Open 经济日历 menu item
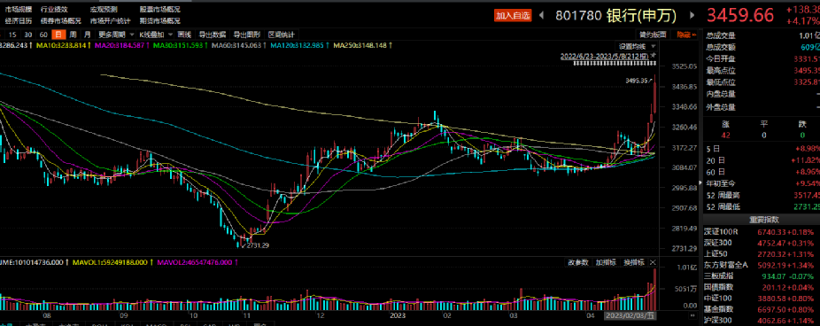This screenshot has width=820, height=326. point(19,21)
